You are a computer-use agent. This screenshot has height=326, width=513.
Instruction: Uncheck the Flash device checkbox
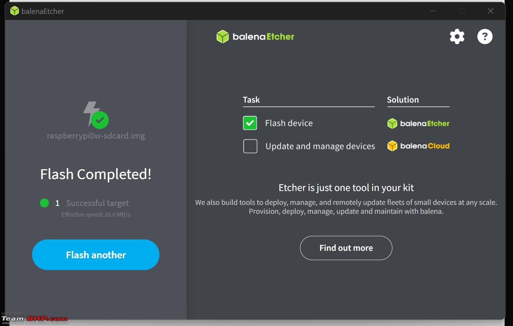(250, 123)
